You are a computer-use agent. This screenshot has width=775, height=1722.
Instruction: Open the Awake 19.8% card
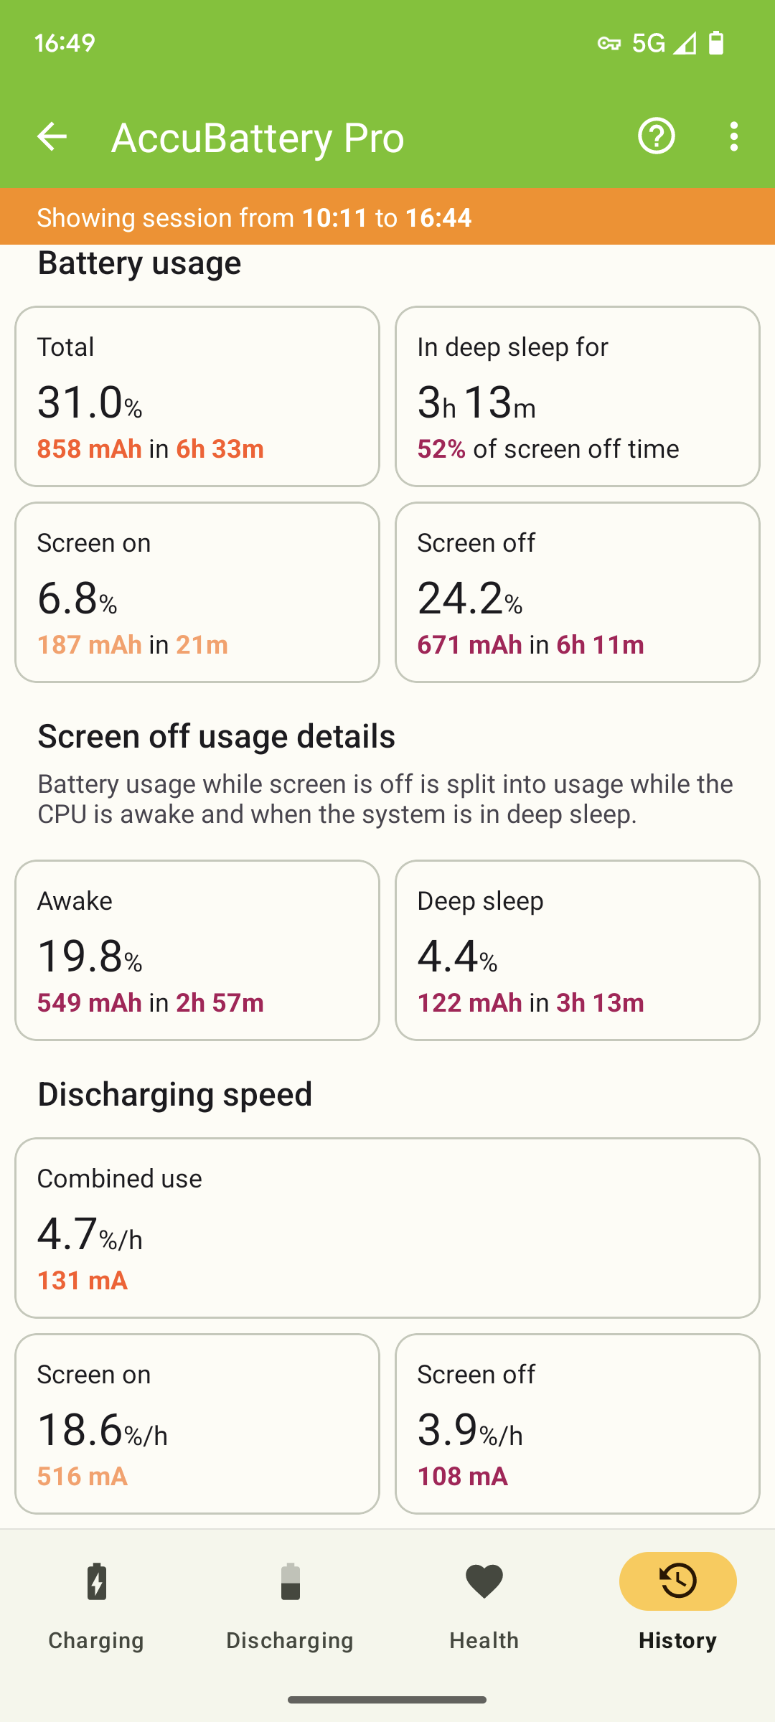pos(197,950)
